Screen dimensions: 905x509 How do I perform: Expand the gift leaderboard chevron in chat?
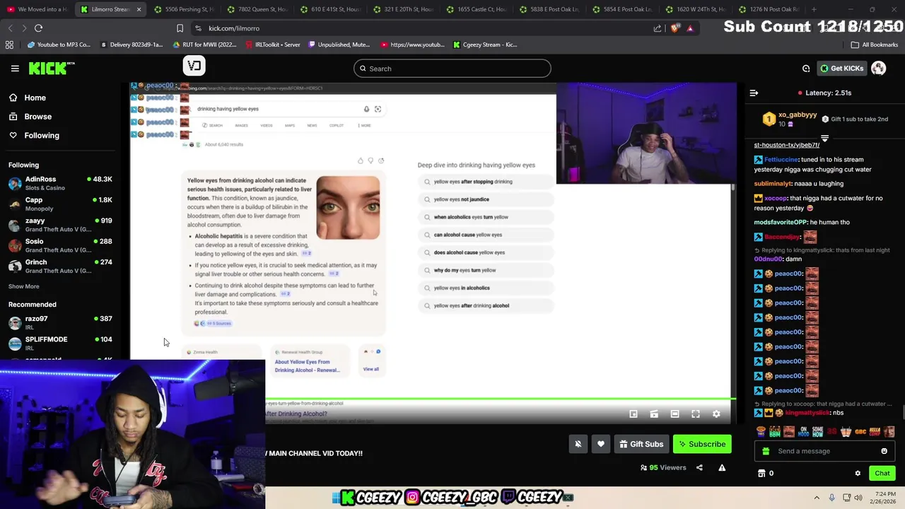coord(824,137)
